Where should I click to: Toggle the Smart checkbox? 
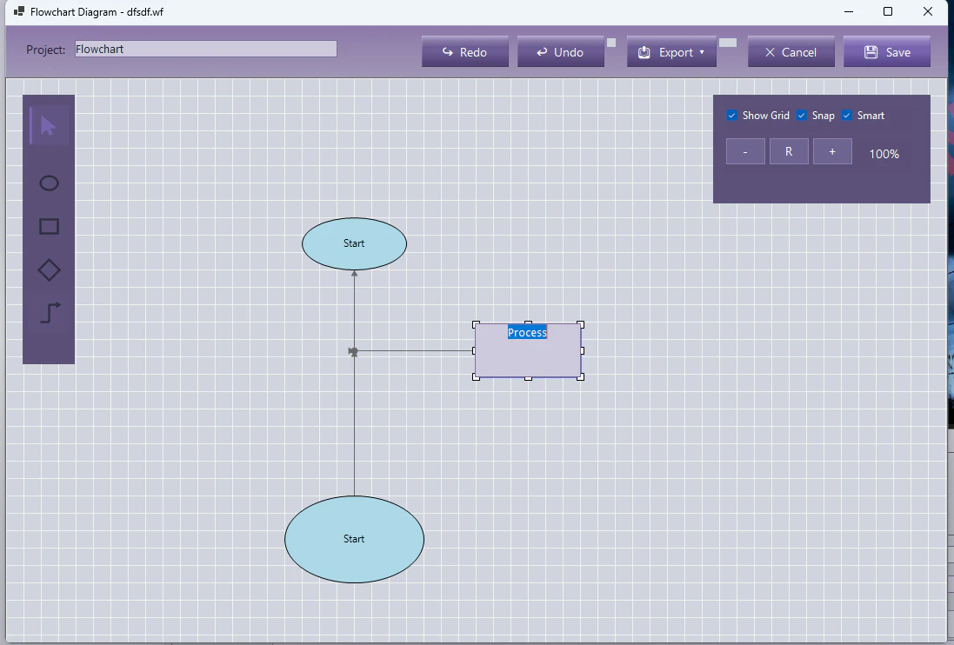(x=846, y=116)
